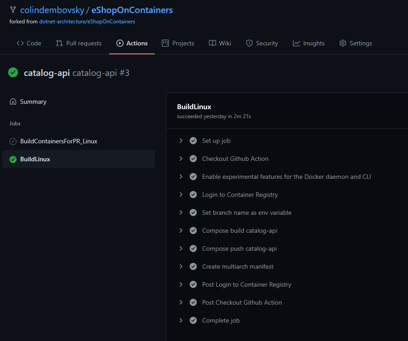Select the BuildLinux job in sidebar

click(x=79, y=159)
